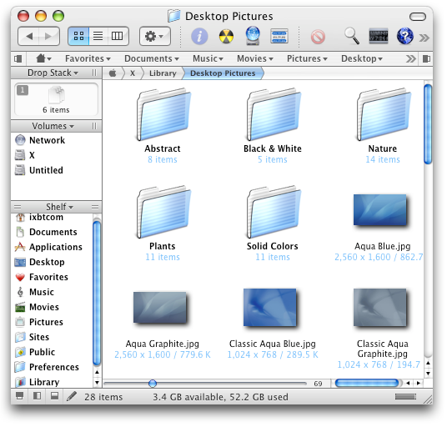
Task: Click the magnifying glass Find icon
Action: (x=351, y=36)
